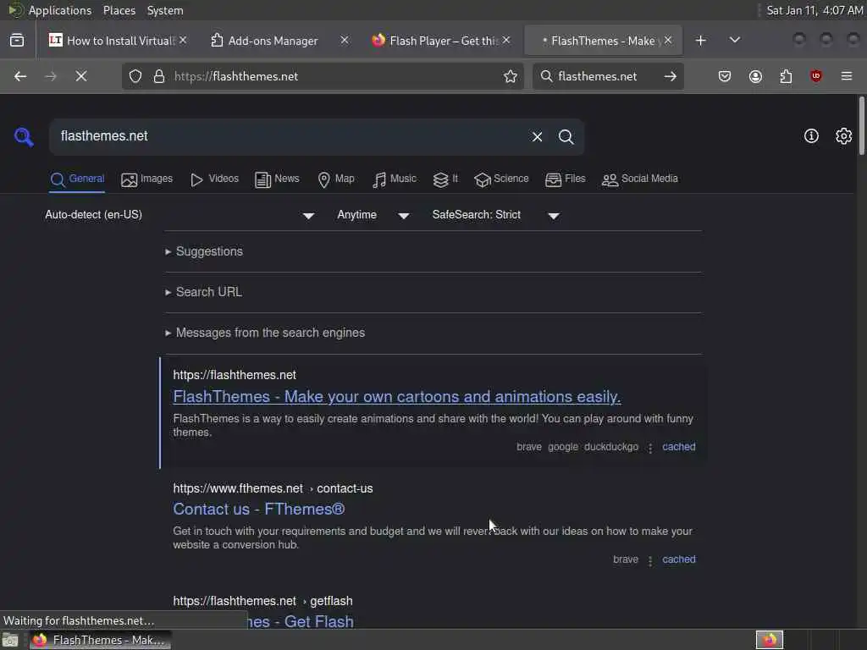Select the Social Media search category
The height and width of the screenshot is (650, 867).
click(x=640, y=179)
